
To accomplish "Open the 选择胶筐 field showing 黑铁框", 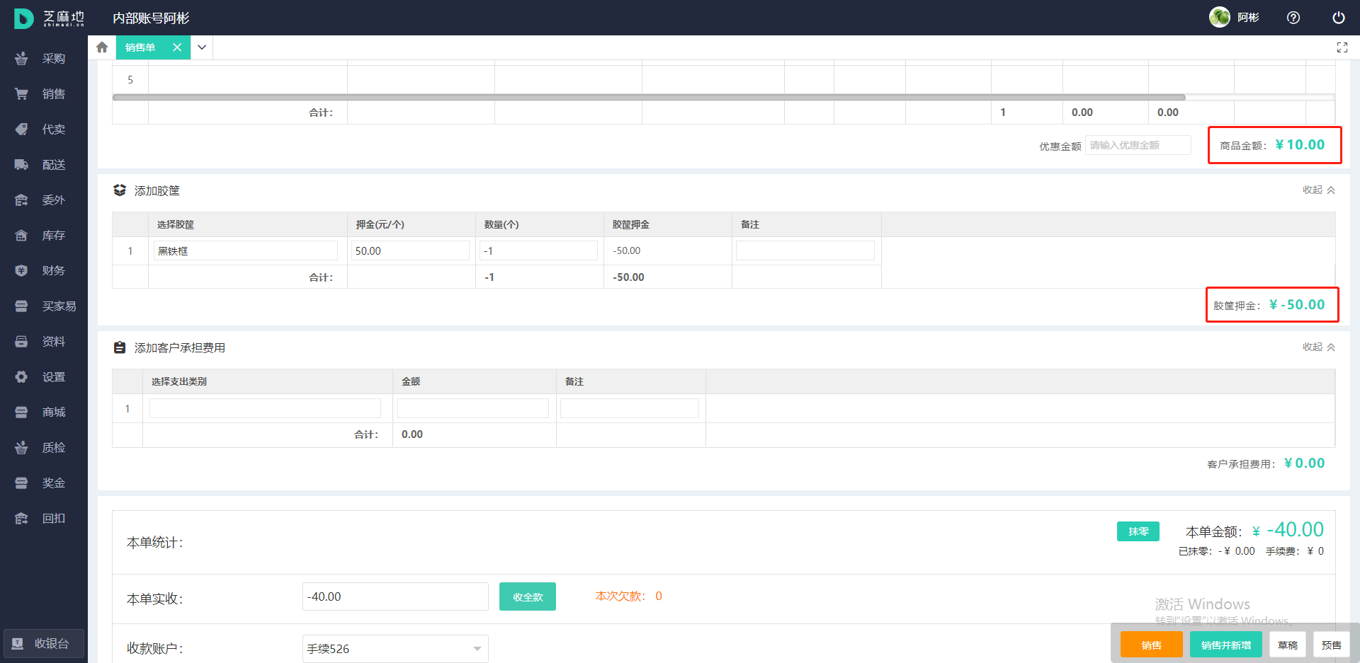I will pyautogui.click(x=245, y=250).
